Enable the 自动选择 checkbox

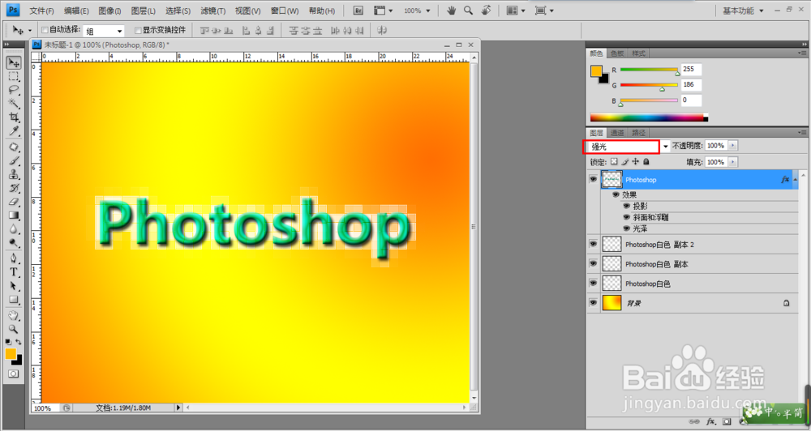(45, 30)
